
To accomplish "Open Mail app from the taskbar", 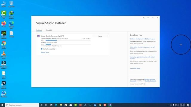I will [71, 105].
